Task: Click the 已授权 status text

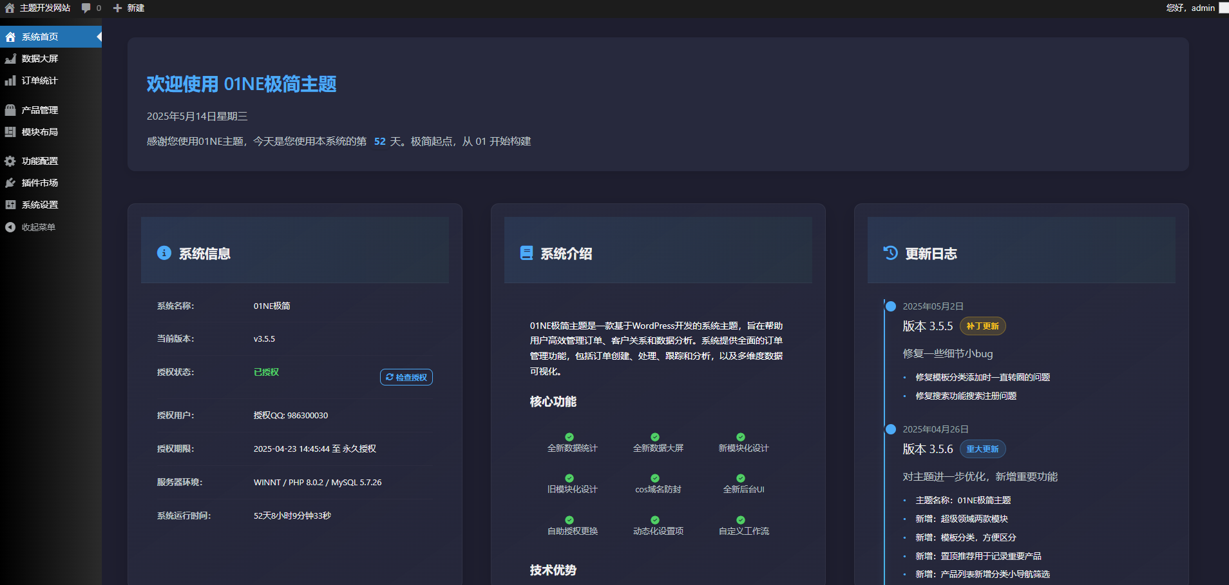Action: click(x=266, y=372)
